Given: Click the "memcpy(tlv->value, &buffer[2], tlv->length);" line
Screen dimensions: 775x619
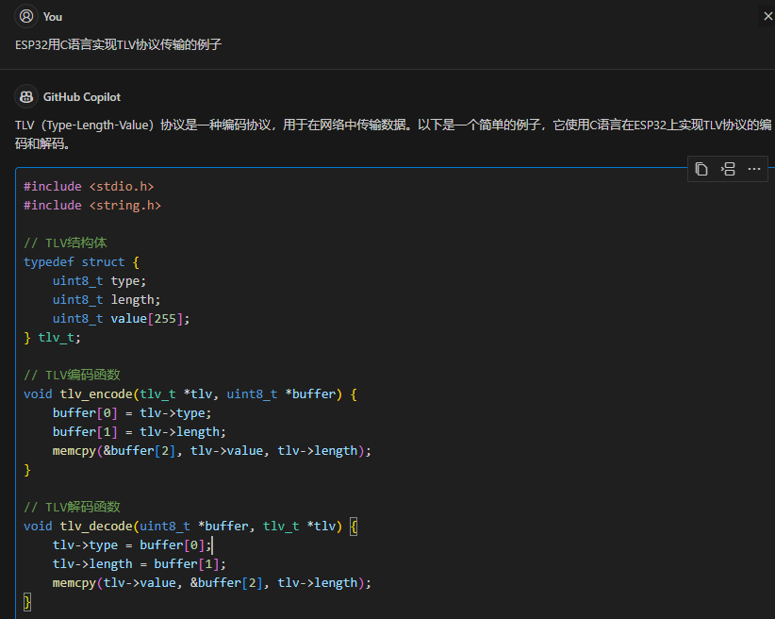Looking at the screenshot, I should 212,583.
